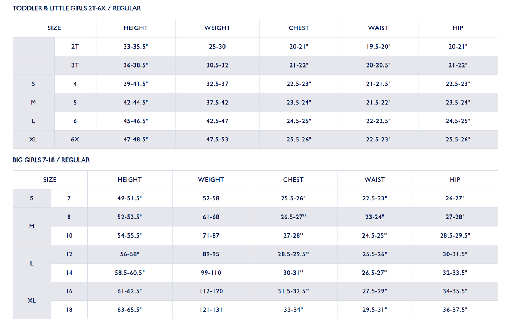
Task: Click the 6X size cell
Action: tap(75, 139)
